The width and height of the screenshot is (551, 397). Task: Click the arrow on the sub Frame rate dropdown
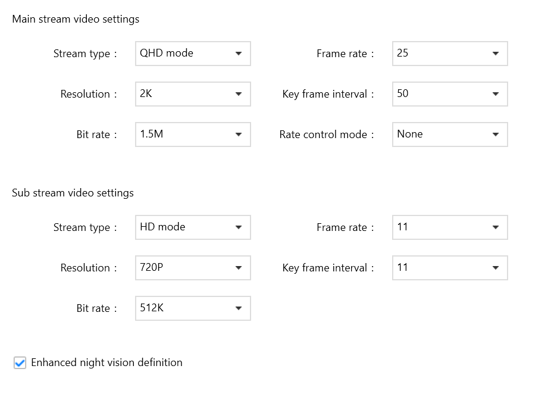click(496, 227)
